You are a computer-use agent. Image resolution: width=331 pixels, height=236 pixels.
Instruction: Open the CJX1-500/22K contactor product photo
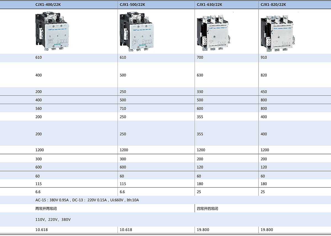[x=137, y=32]
